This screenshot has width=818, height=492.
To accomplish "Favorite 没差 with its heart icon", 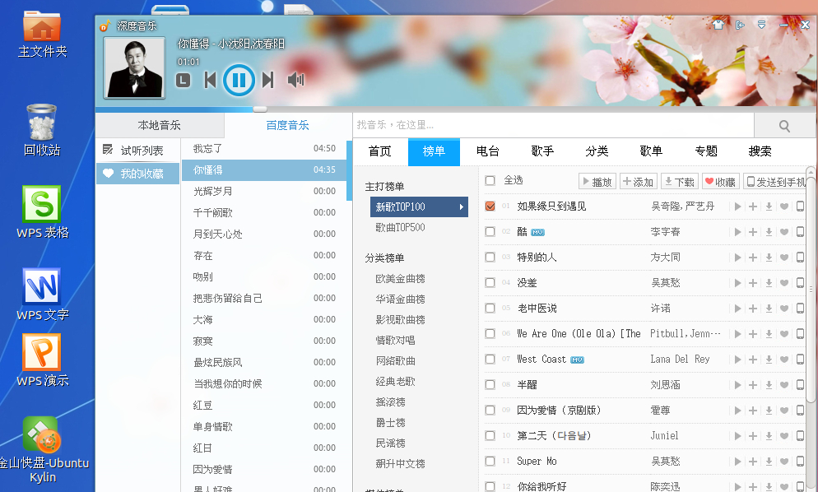I will pyautogui.click(x=784, y=283).
